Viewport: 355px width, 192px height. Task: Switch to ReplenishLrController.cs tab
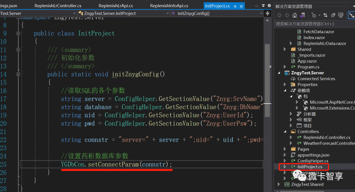58,6
